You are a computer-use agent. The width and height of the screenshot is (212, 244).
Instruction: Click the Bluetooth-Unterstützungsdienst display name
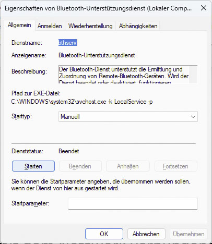97,55
